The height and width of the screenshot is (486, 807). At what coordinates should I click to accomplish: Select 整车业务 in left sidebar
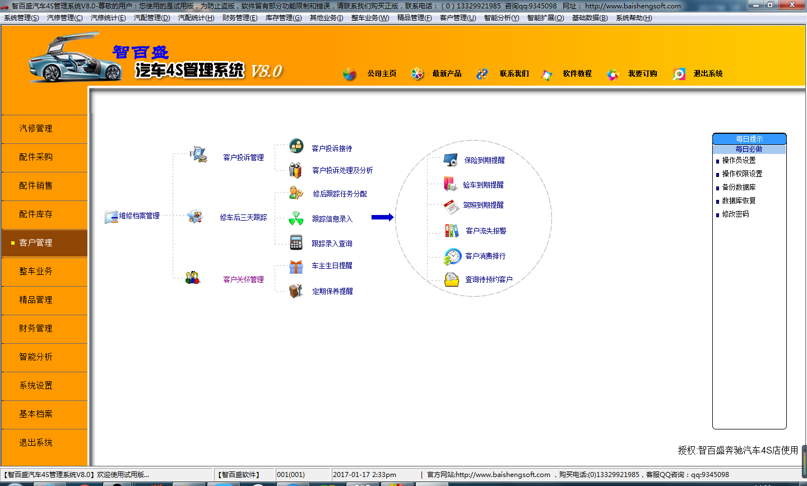(44, 272)
